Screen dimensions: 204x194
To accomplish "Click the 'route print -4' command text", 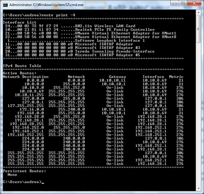I will pos(58,15).
